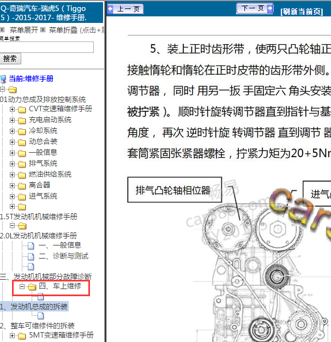Click the computer icon beside 当前:维修手册
Screen dimensions: 331x342
pyautogui.click(x=3, y=79)
